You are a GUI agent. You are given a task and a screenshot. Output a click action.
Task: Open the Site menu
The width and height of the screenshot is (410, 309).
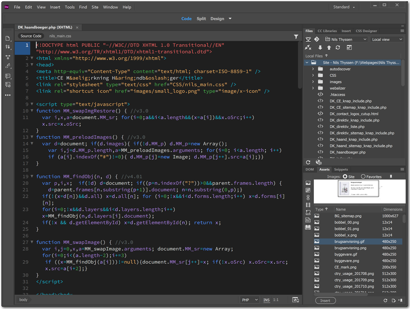click(x=95, y=7)
